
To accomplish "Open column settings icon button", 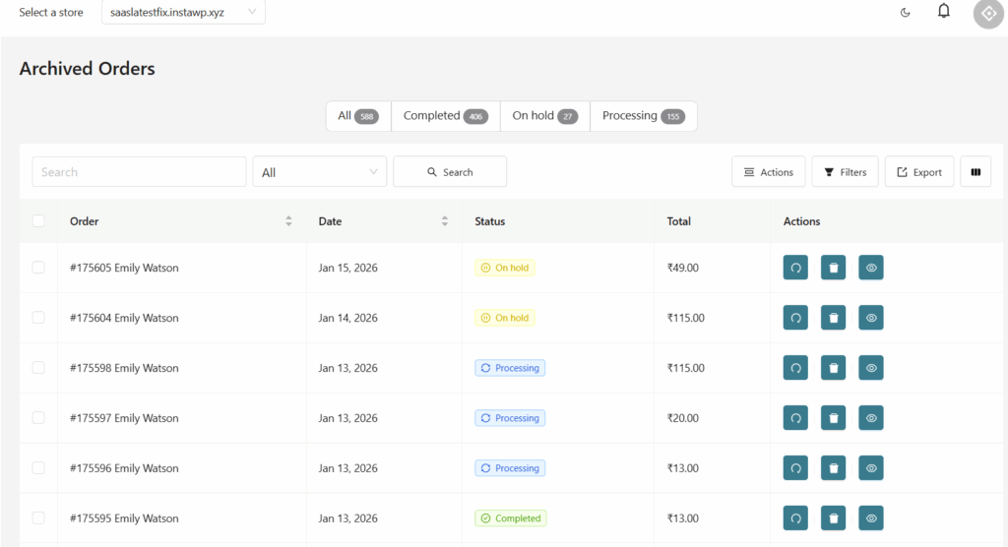I will [x=976, y=172].
